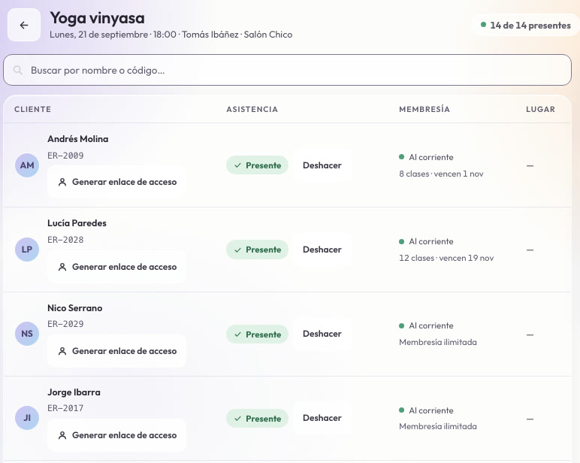Click 'Membresía ilimitada' in Jorge Ibarra's row
This screenshot has width=580, height=463.
tap(438, 426)
